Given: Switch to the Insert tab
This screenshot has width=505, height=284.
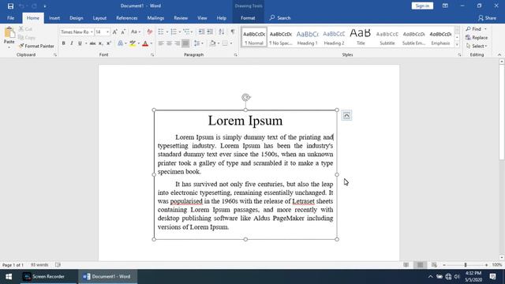Looking at the screenshot, I should click(54, 18).
